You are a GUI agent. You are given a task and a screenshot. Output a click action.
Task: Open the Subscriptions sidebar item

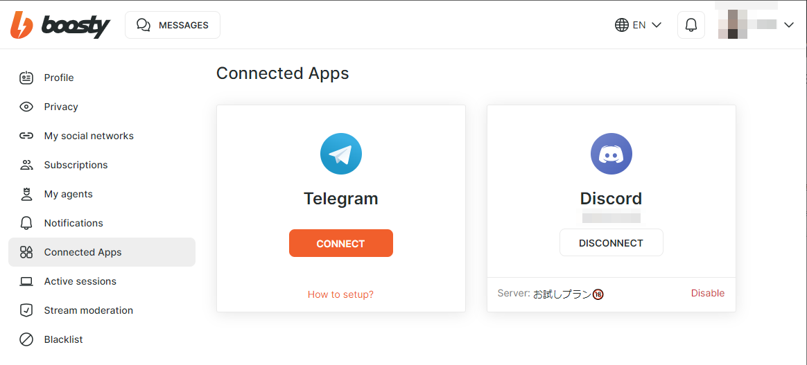click(x=102, y=165)
